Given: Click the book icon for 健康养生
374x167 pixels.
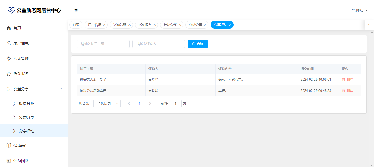Looking at the screenshot, I should coord(9,145).
